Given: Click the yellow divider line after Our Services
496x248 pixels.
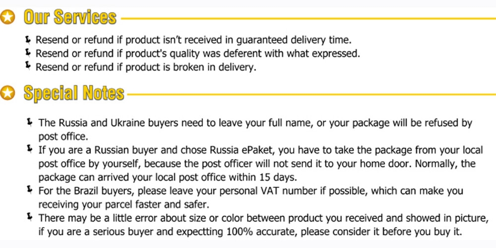Looking at the screenshot, I should pyautogui.click(x=308, y=19).
